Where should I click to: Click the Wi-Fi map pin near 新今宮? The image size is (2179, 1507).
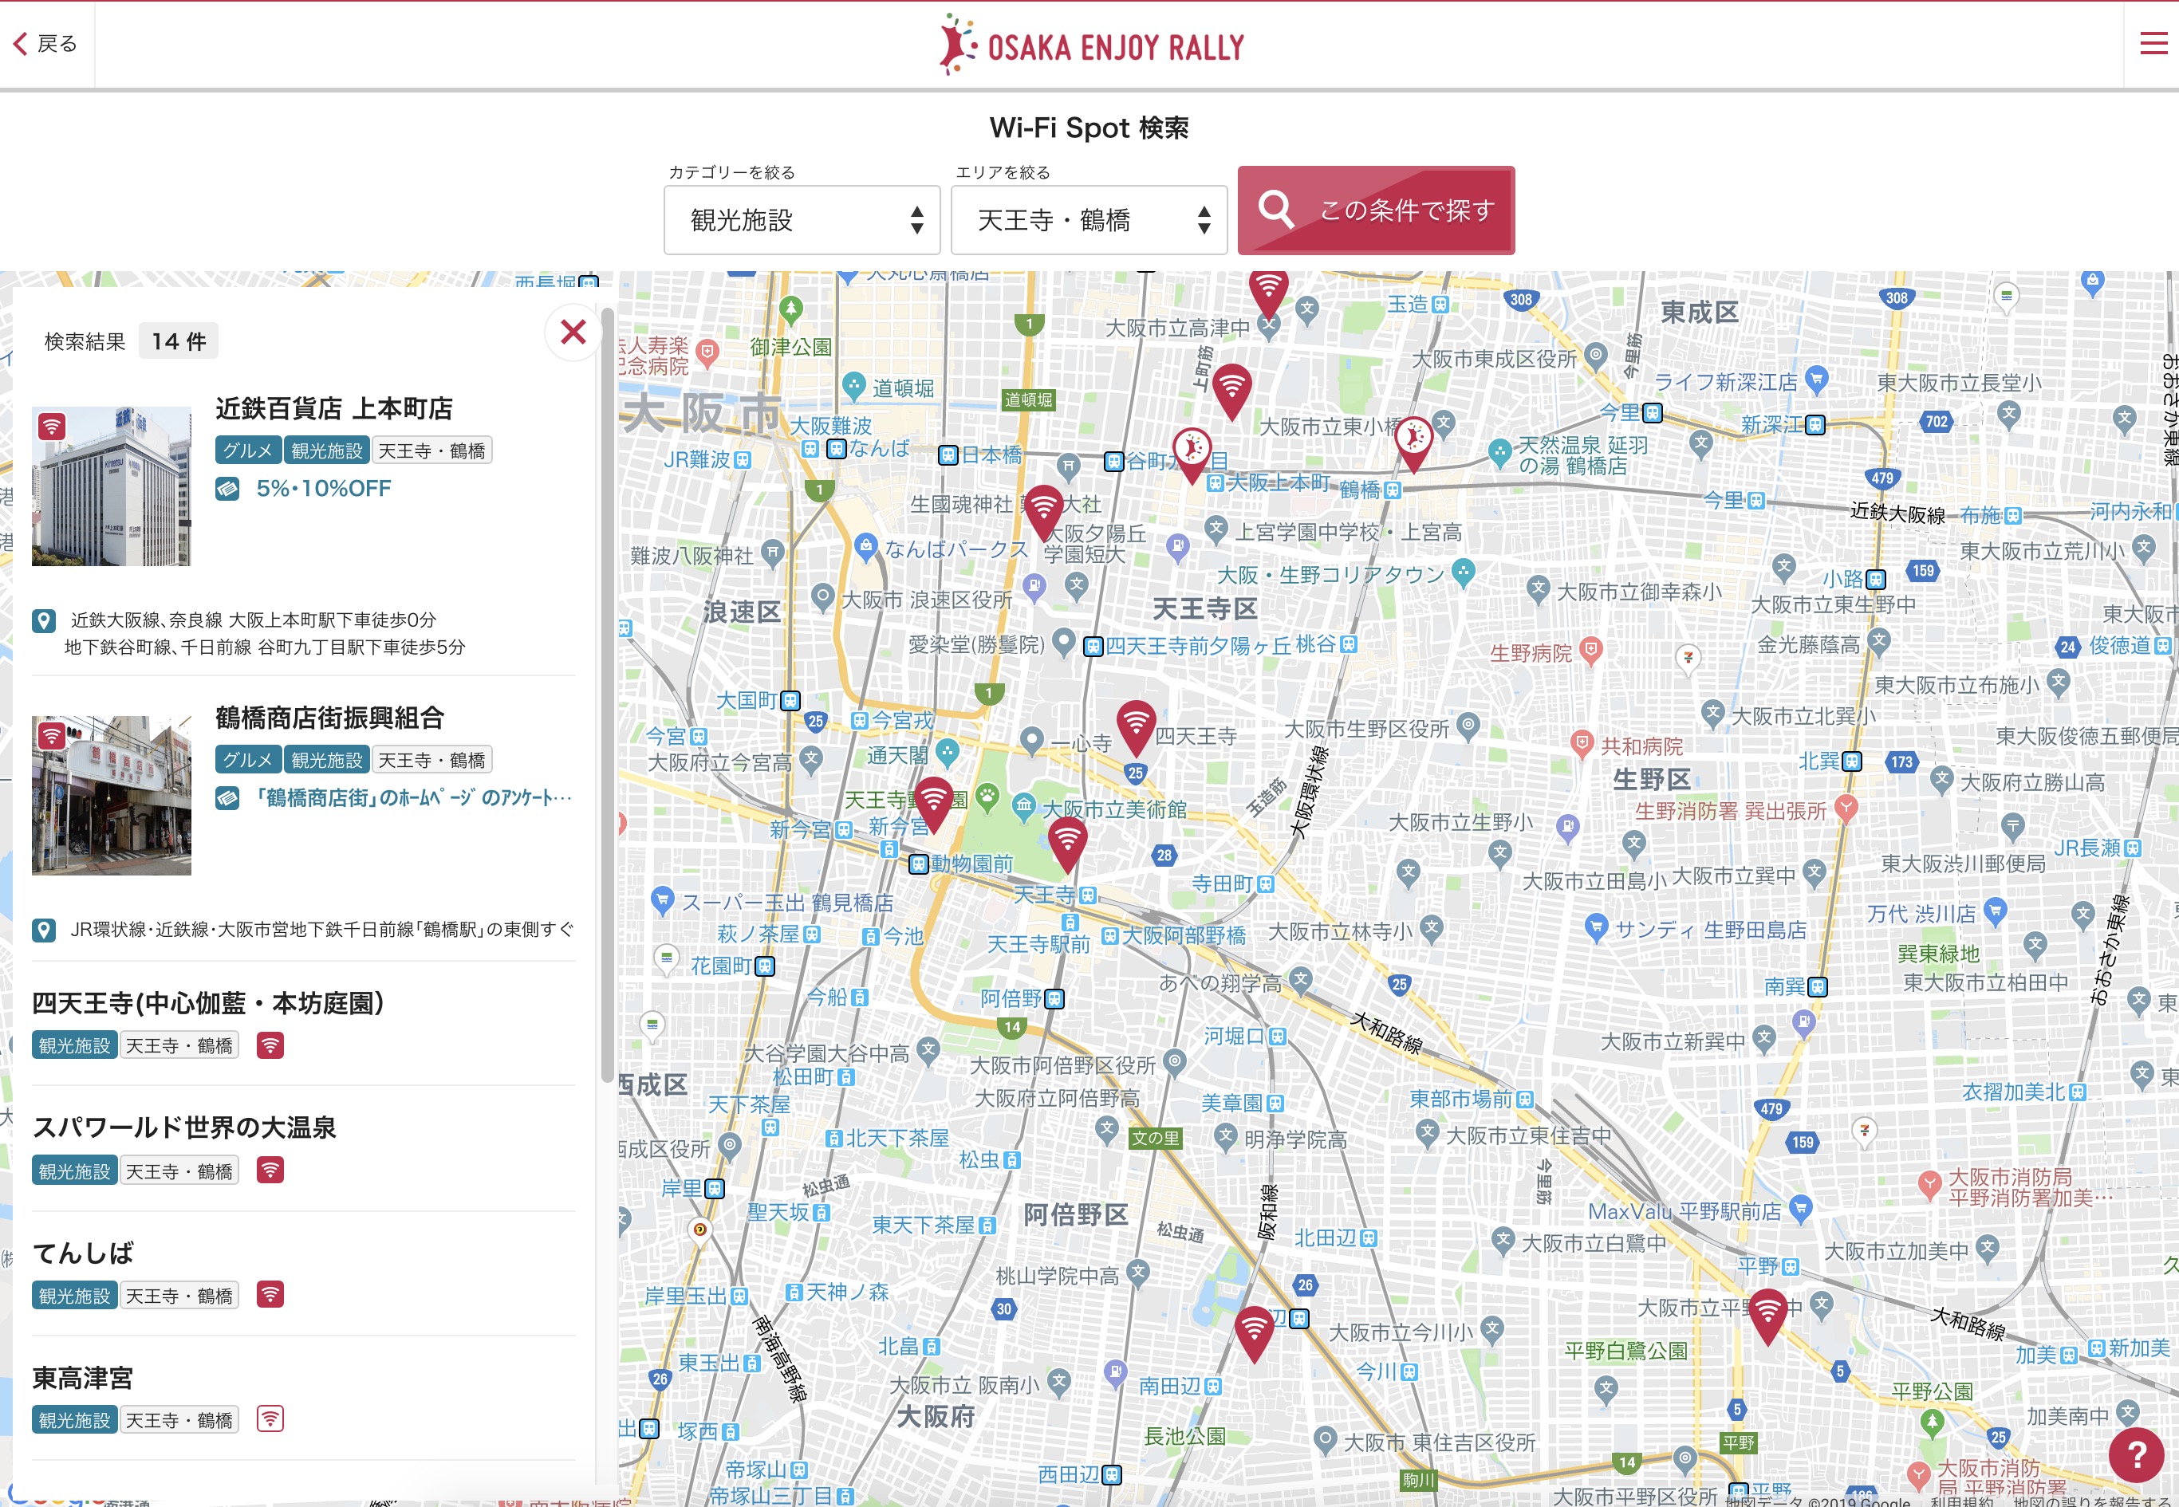(x=934, y=805)
